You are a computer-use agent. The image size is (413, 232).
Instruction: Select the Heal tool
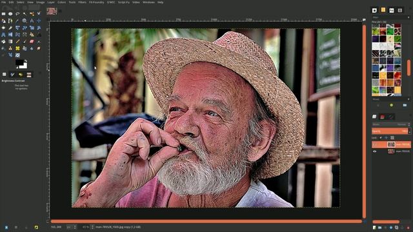click(x=17, y=48)
